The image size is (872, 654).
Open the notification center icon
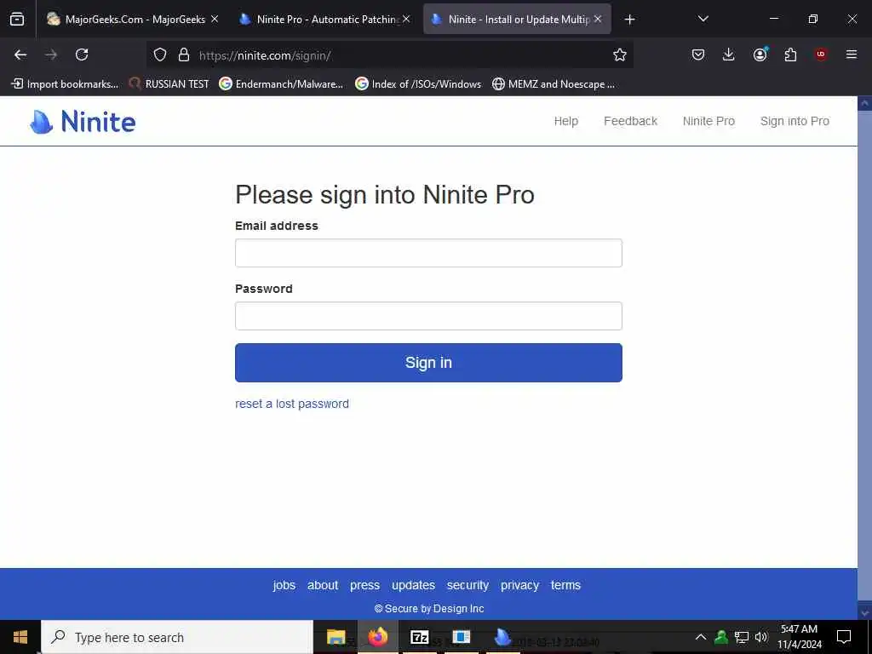tap(844, 637)
